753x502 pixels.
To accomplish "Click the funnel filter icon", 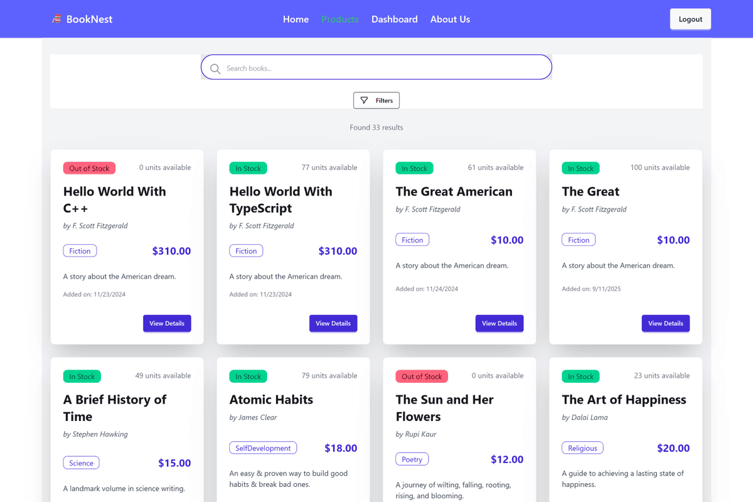I will click(x=365, y=100).
